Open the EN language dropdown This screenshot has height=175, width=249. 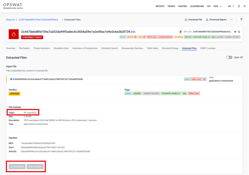click(231, 6)
